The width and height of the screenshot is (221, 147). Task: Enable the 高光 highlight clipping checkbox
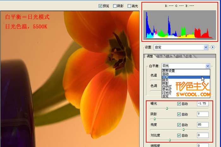pyautogui.click(x=129, y=6)
